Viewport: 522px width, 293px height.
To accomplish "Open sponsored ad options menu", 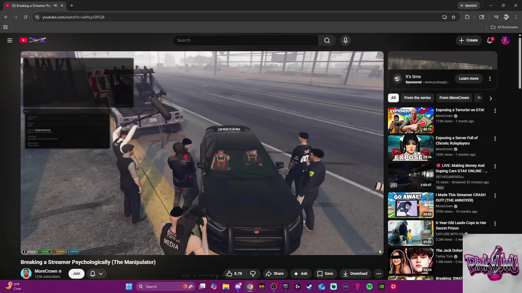I will pyautogui.click(x=490, y=79).
